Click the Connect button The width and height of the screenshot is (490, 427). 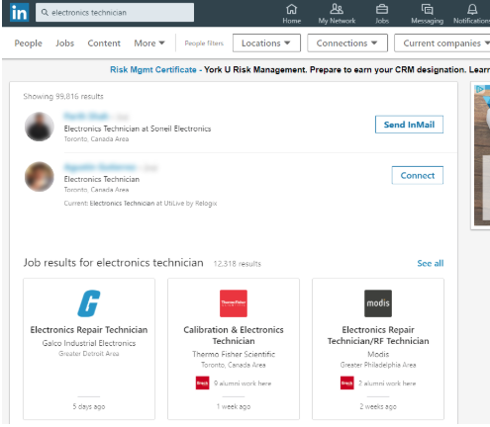coord(418,175)
